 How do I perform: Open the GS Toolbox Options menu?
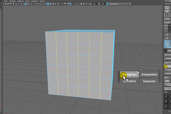[x=168, y=4]
